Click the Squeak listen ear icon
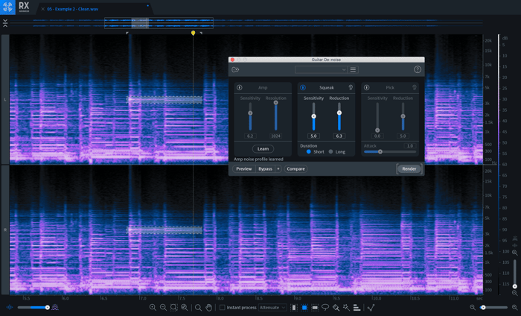The height and width of the screenshot is (316, 521). coord(351,87)
